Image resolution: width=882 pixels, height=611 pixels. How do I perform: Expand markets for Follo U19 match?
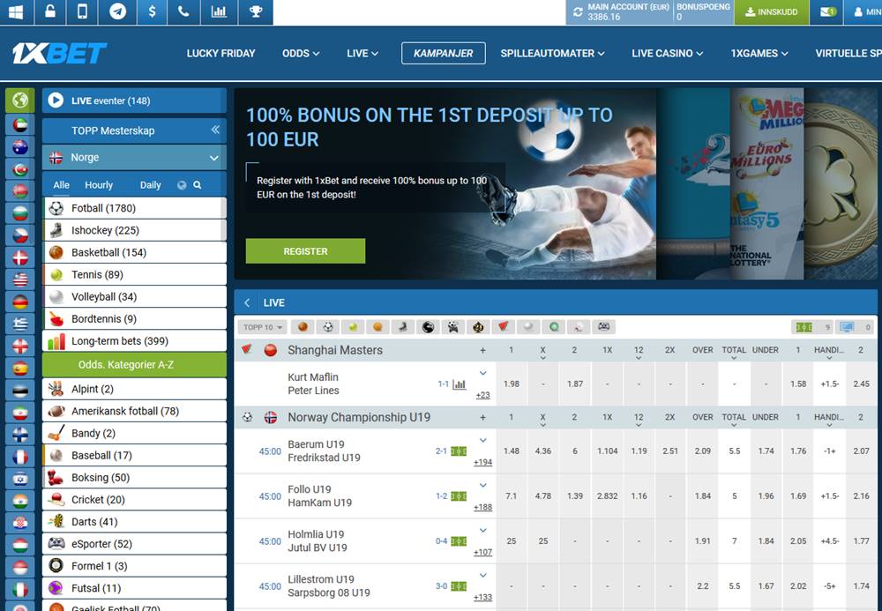(x=483, y=485)
